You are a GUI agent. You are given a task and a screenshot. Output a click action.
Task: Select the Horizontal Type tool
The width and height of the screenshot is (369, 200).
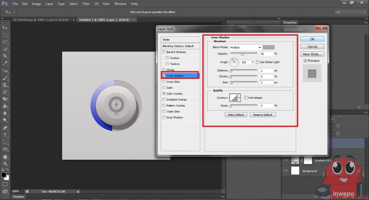coord(5,135)
